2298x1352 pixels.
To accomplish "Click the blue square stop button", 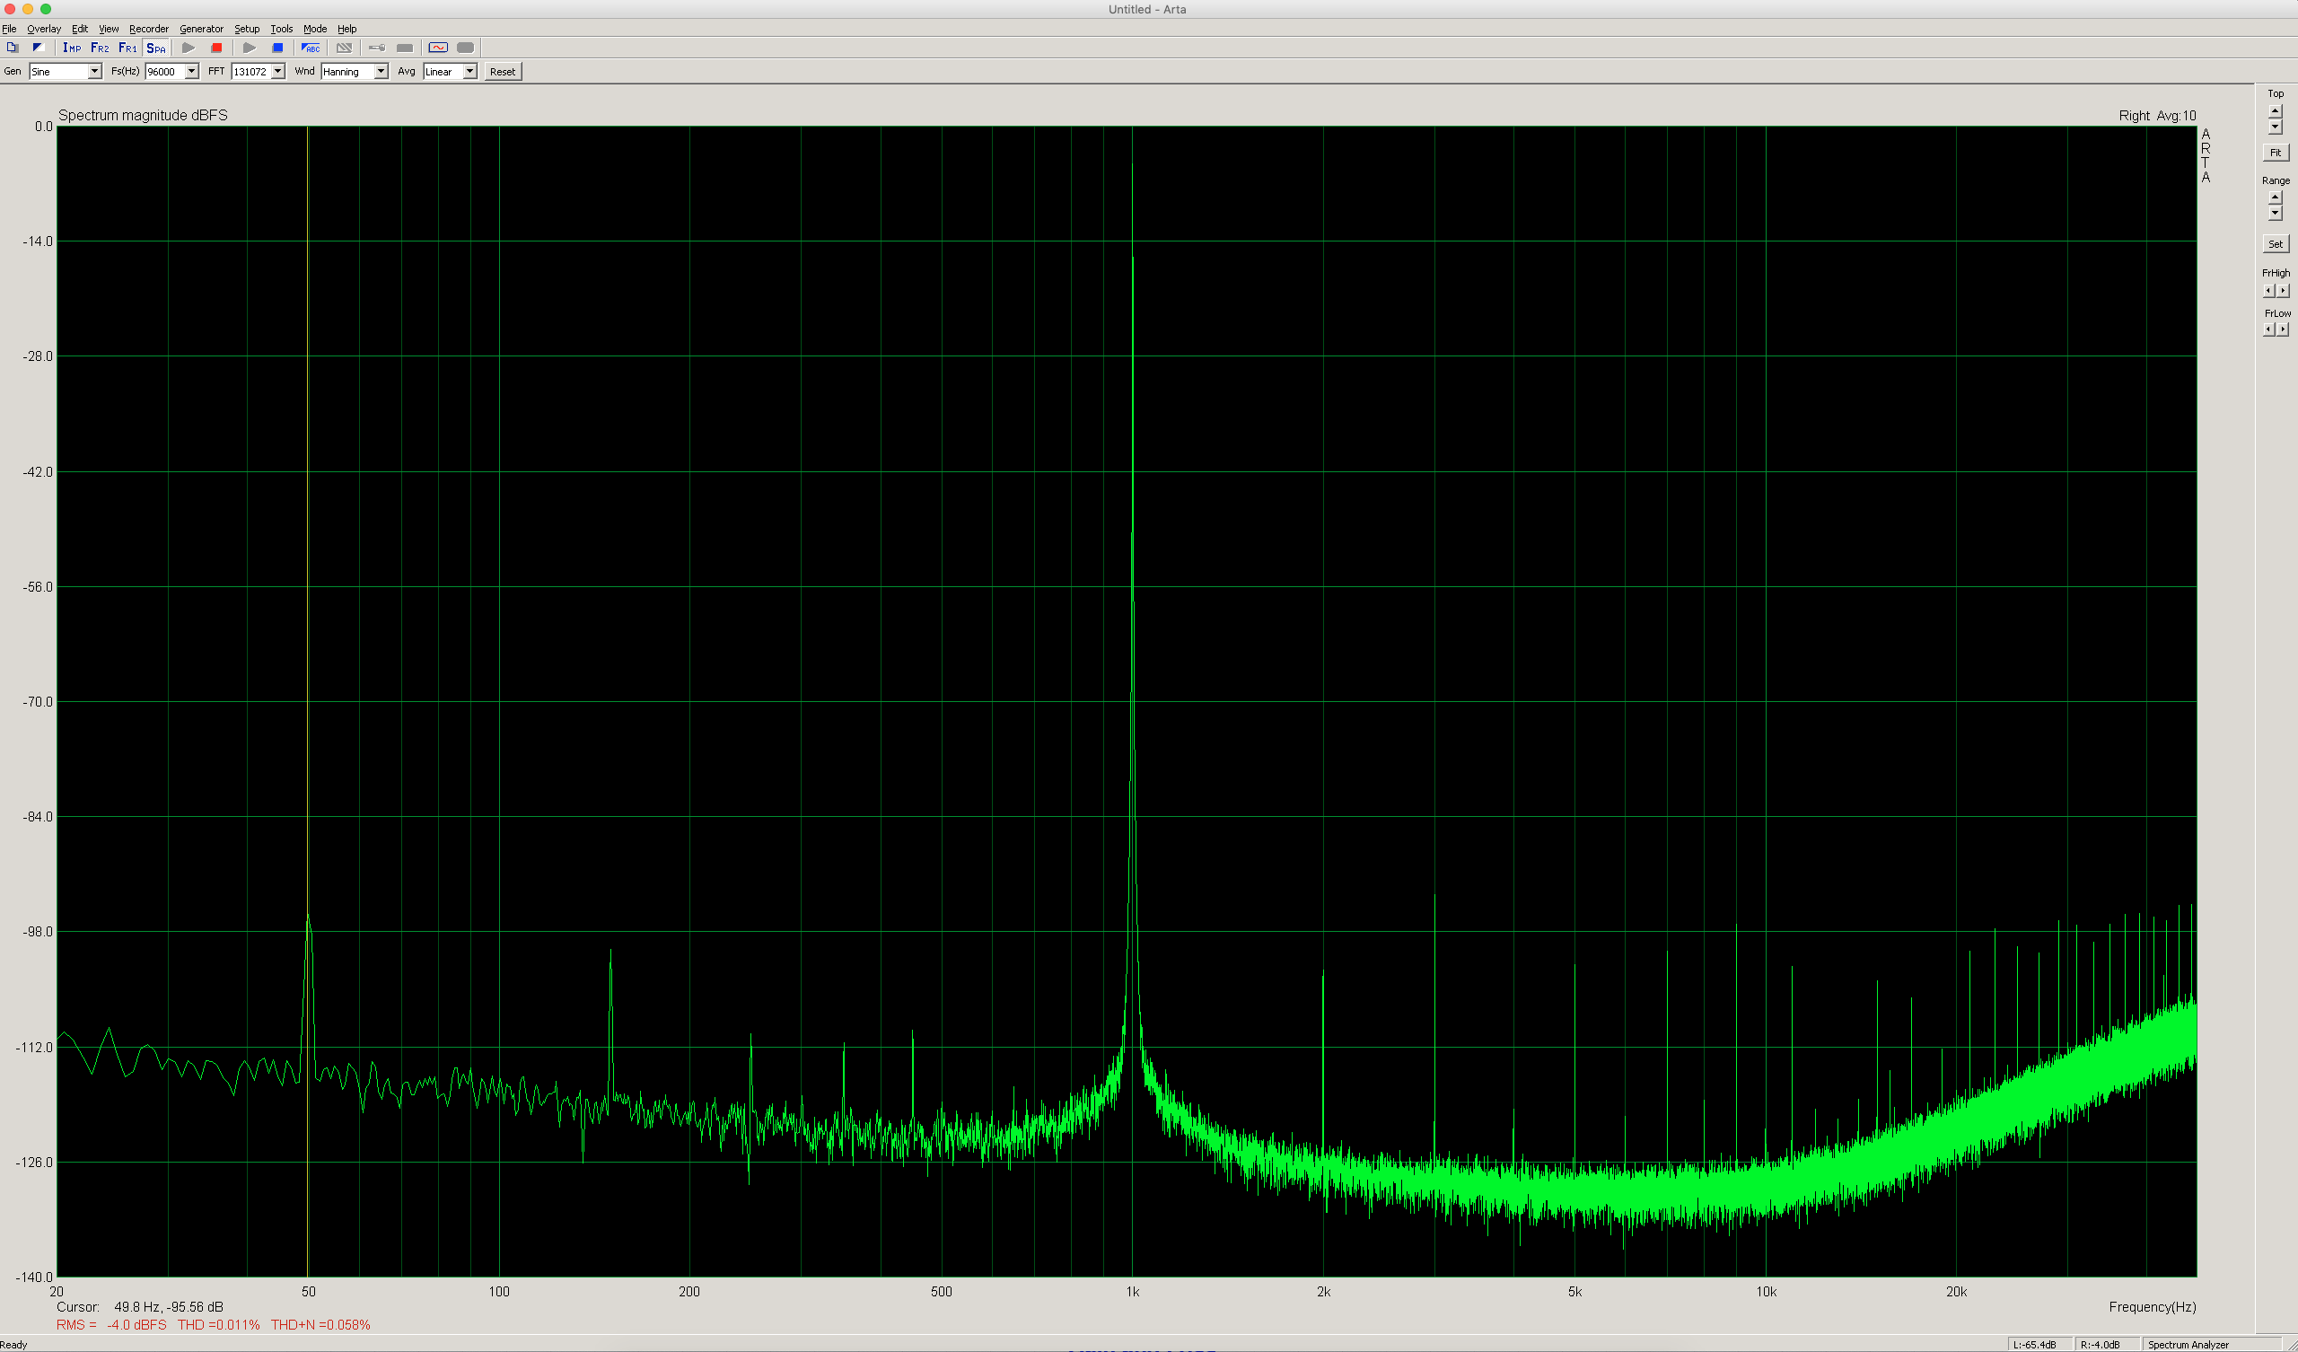I will click(278, 48).
